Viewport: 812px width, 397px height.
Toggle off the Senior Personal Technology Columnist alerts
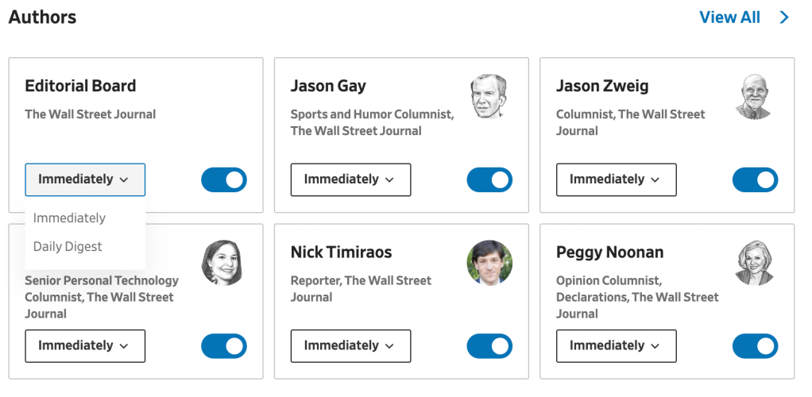pyautogui.click(x=224, y=346)
